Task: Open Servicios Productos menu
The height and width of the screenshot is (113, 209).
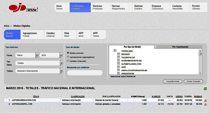Action: 100,7
